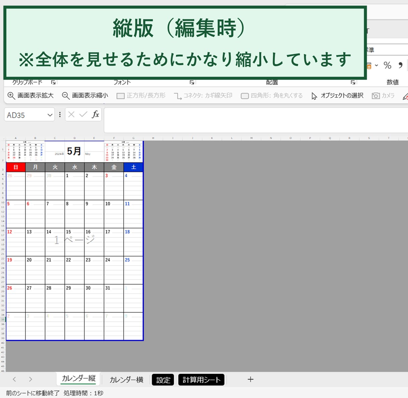Select the calendar cell for day 31
408x398 pixels.
[x=114, y=298]
